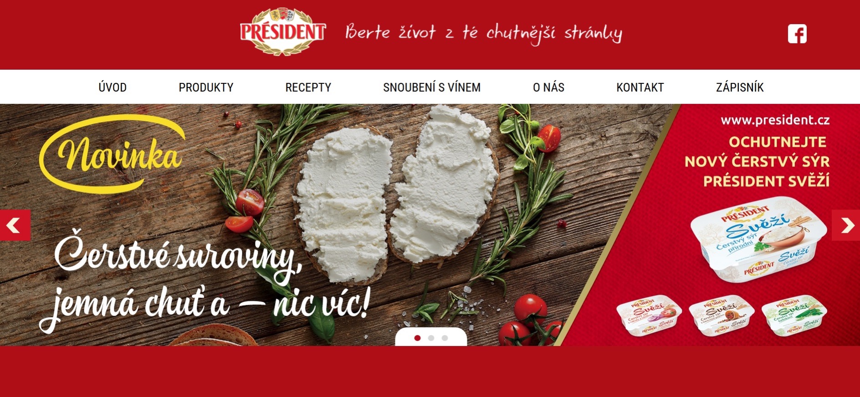Click the large Svěží přírodní cheese package

758,240
